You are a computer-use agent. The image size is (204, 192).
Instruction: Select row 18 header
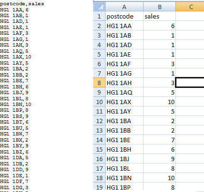pyautogui.click(x=99, y=178)
